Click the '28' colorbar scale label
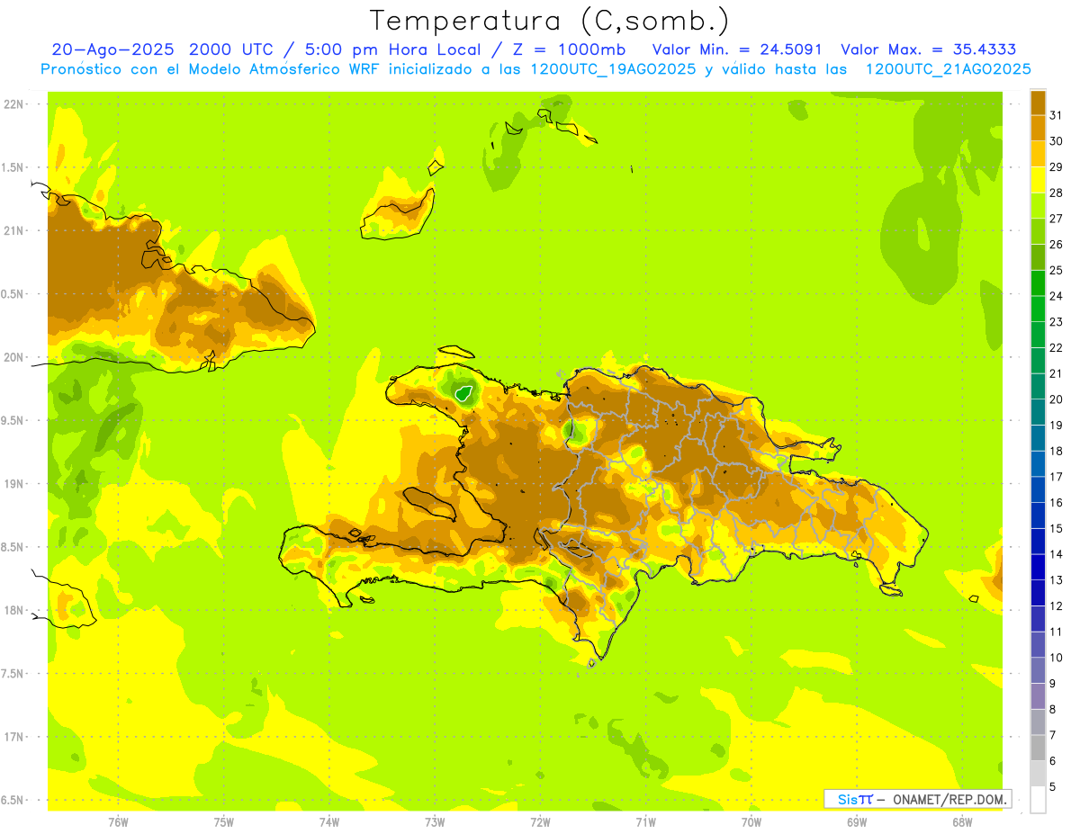This screenshot has width=1080, height=834. pos(1056,193)
